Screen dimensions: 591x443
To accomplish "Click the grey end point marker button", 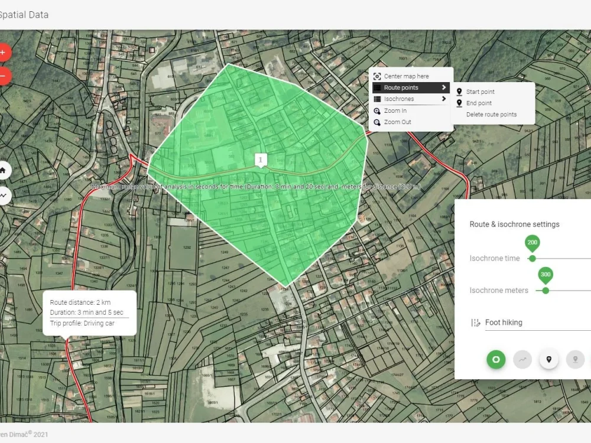I will [x=575, y=359].
